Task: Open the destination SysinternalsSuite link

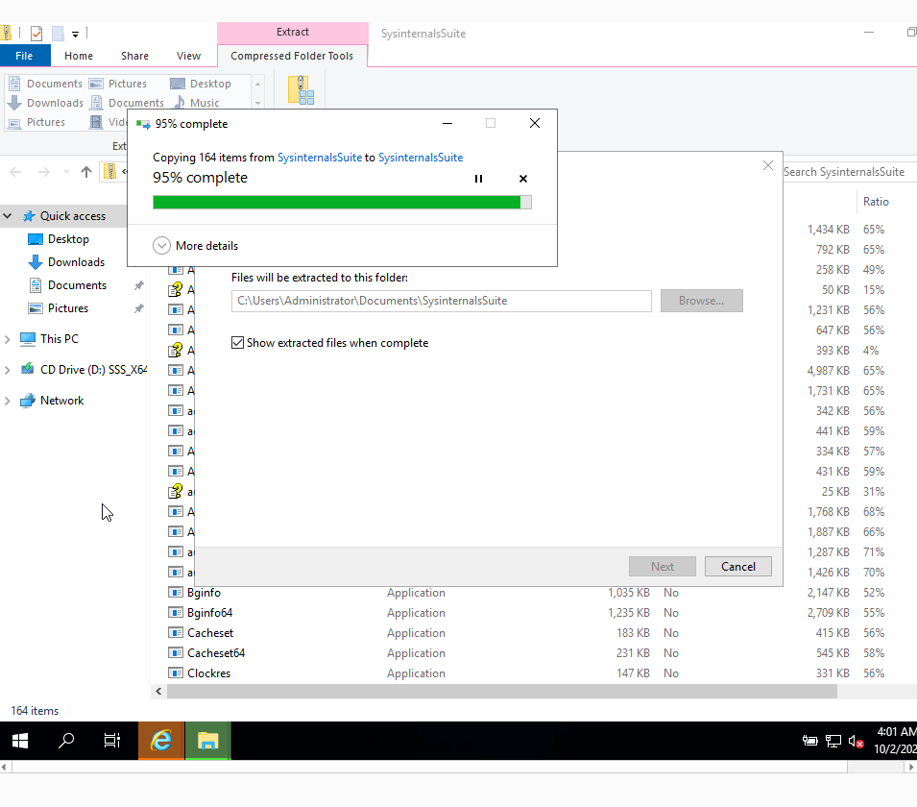Action: coord(421,158)
